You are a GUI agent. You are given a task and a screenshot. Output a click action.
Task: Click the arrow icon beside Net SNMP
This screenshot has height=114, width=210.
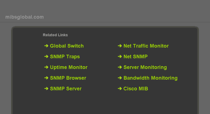[120, 57]
